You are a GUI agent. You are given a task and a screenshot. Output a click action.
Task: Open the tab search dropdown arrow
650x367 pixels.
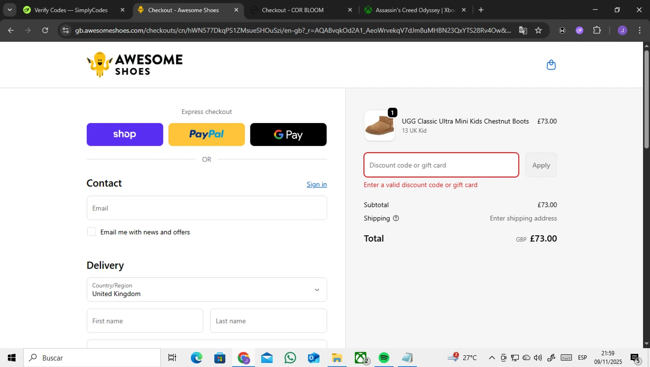(x=10, y=10)
